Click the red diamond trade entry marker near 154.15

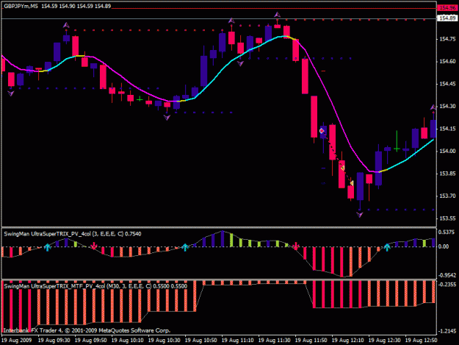(x=322, y=131)
